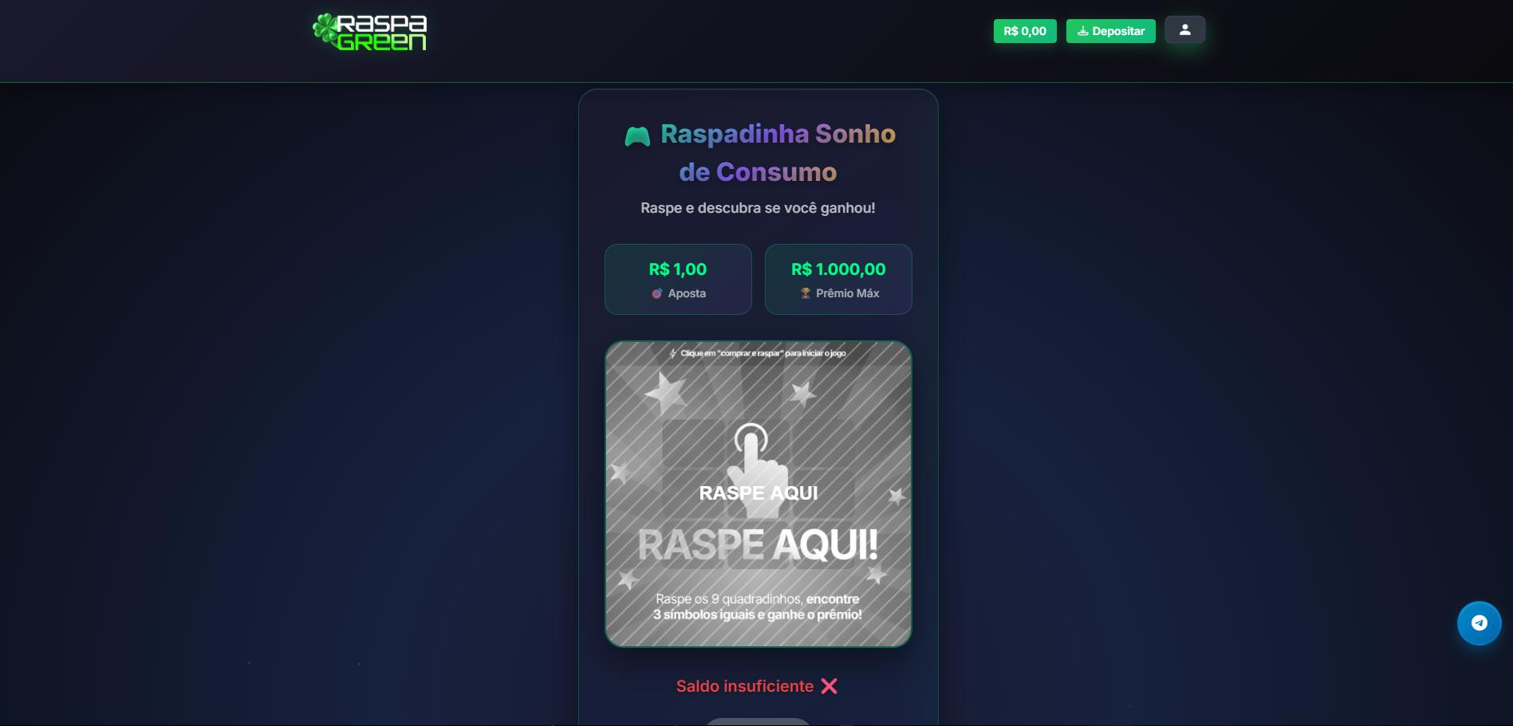This screenshot has height=726, width=1513.
Task: Select the R$ 1.000,00 Prêmio Máx card
Action: click(838, 279)
